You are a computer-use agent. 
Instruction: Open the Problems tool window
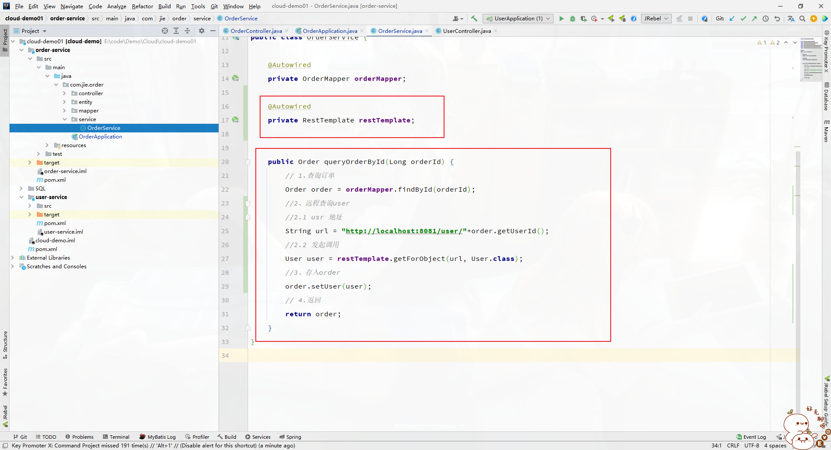(79, 437)
